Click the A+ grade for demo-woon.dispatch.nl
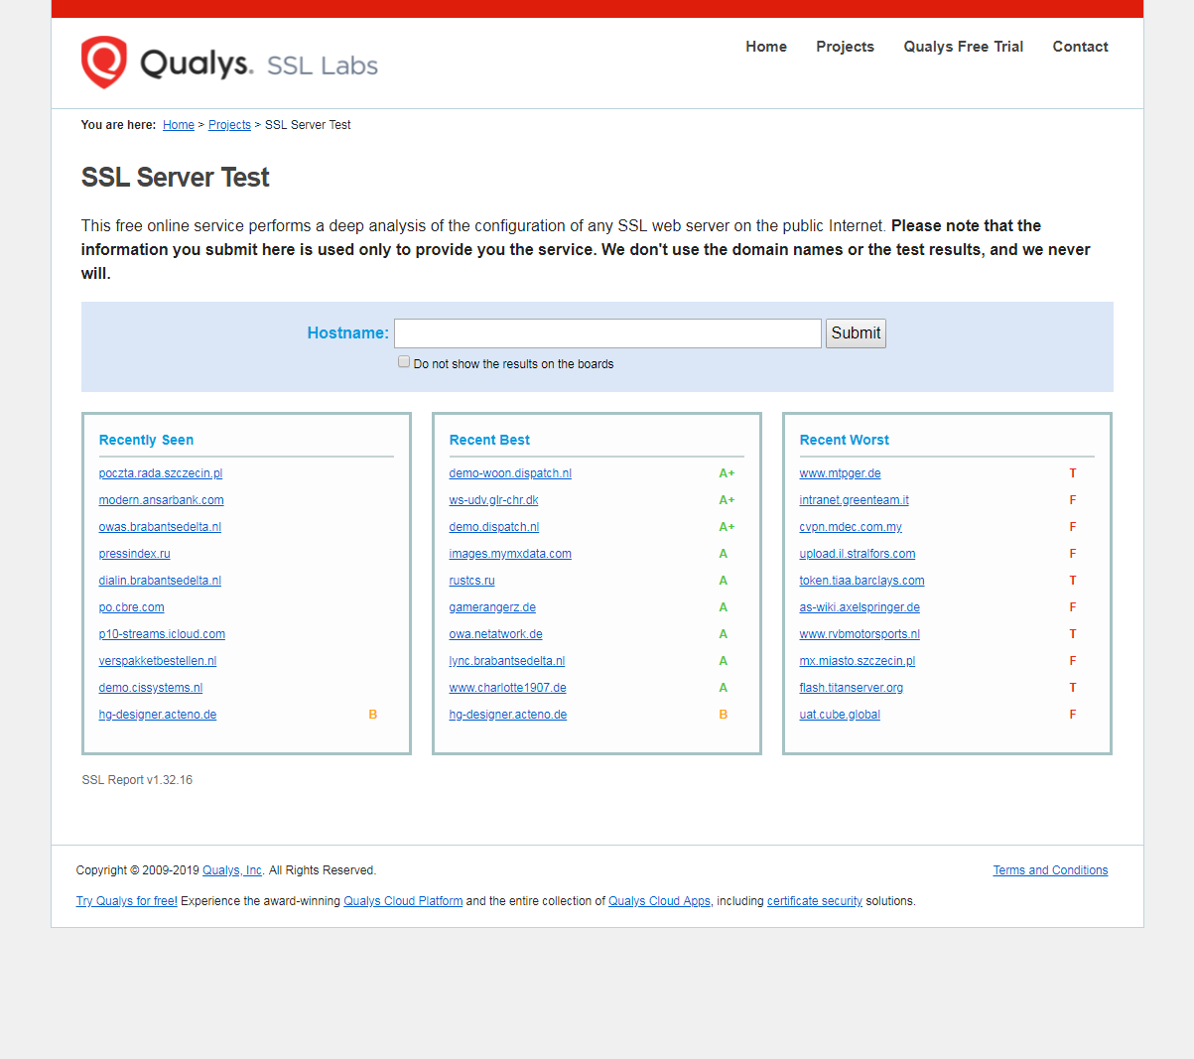 (727, 473)
